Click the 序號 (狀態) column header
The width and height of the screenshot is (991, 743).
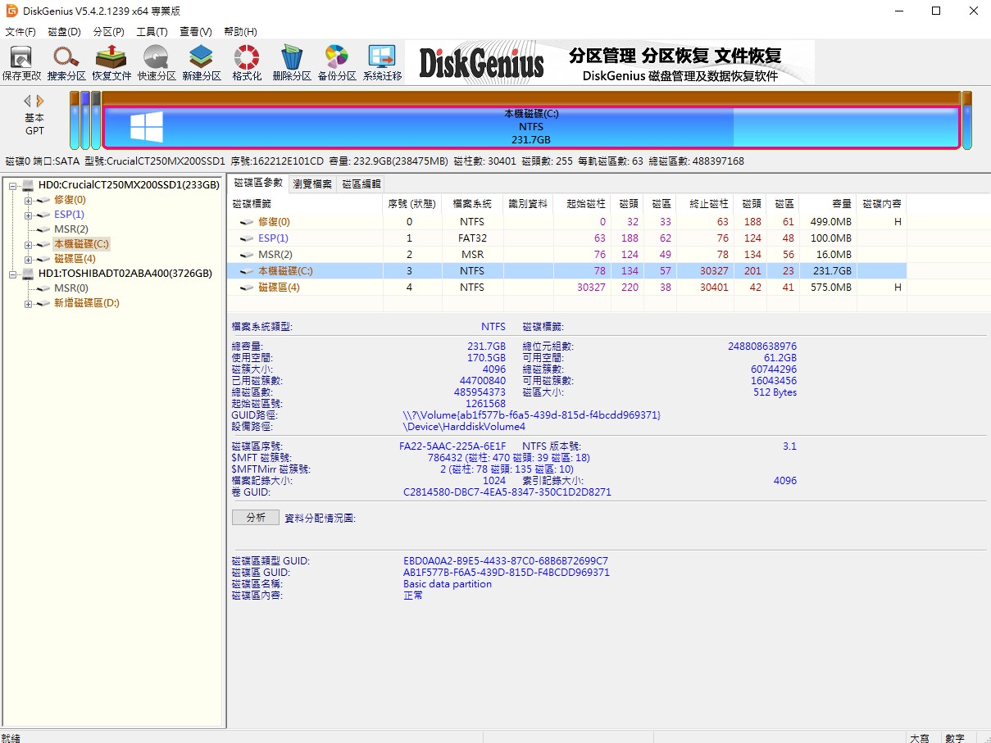[411, 204]
